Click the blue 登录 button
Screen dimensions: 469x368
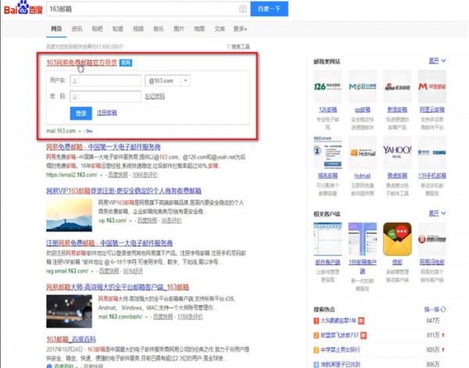[81, 113]
